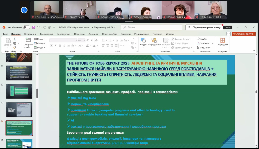
Task: Open the comments pane icon
Action: pos(228,34)
